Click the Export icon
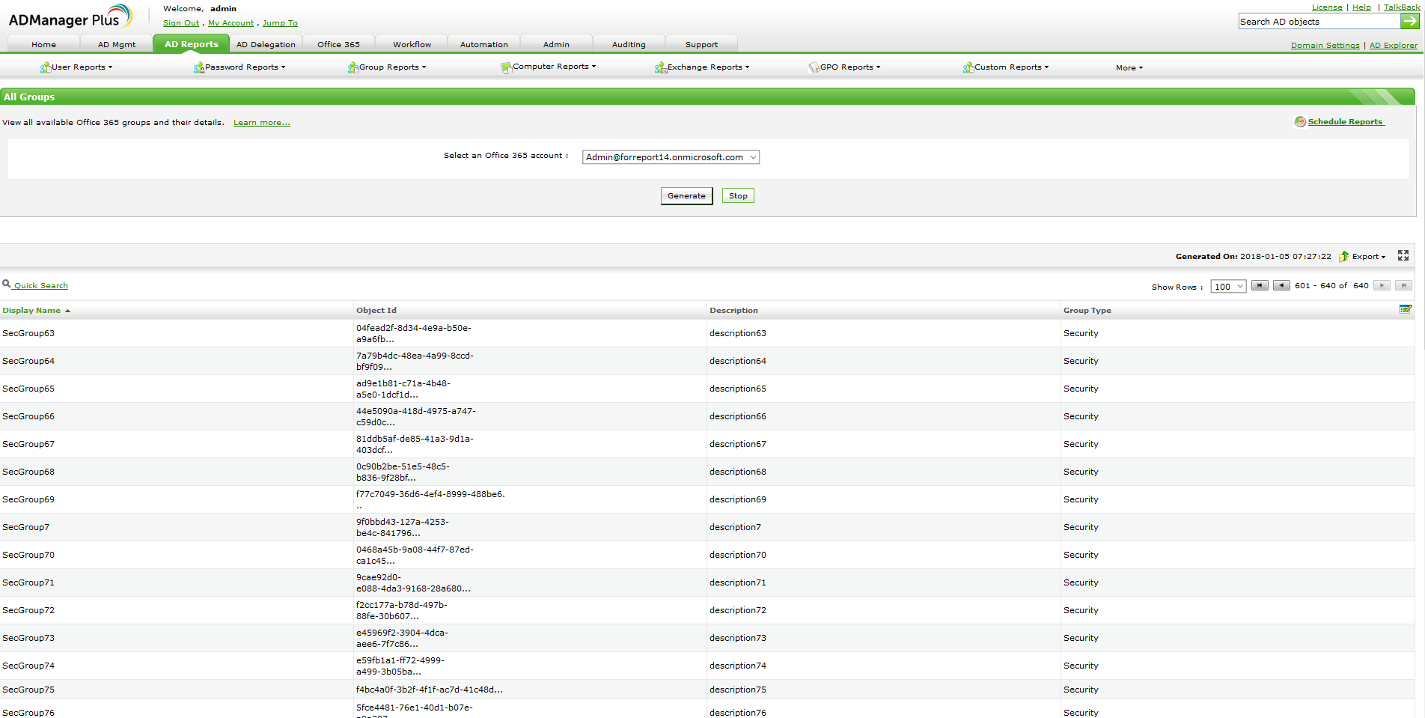The image size is (1425, 718). coord(1344,257)
